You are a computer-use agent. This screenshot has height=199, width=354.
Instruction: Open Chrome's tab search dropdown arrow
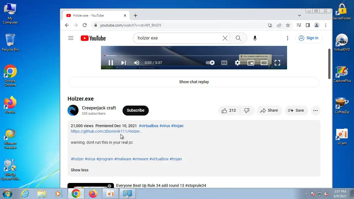299,15
